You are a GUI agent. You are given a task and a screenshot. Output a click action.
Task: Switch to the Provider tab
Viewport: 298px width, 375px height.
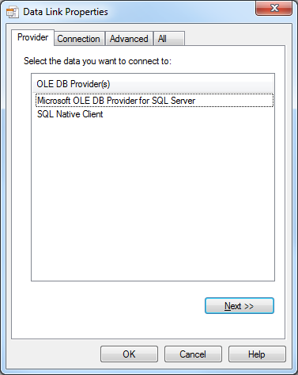pos(33,37)
